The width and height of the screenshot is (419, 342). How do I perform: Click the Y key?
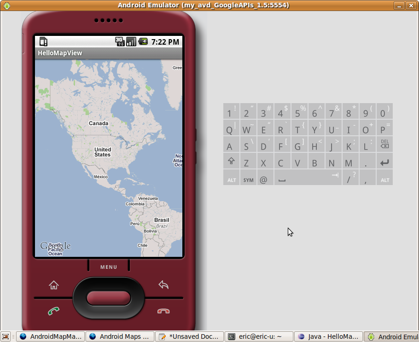click(x=316, y=128)
